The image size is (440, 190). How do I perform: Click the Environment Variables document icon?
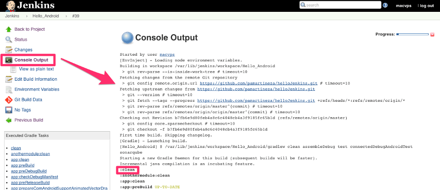8,90
